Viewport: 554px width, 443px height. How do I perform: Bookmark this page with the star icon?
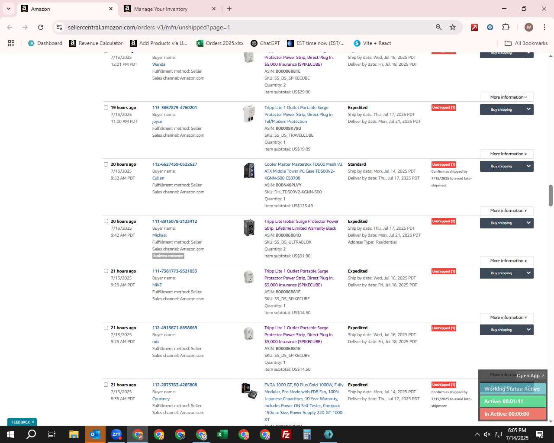(x=453, y=27)
